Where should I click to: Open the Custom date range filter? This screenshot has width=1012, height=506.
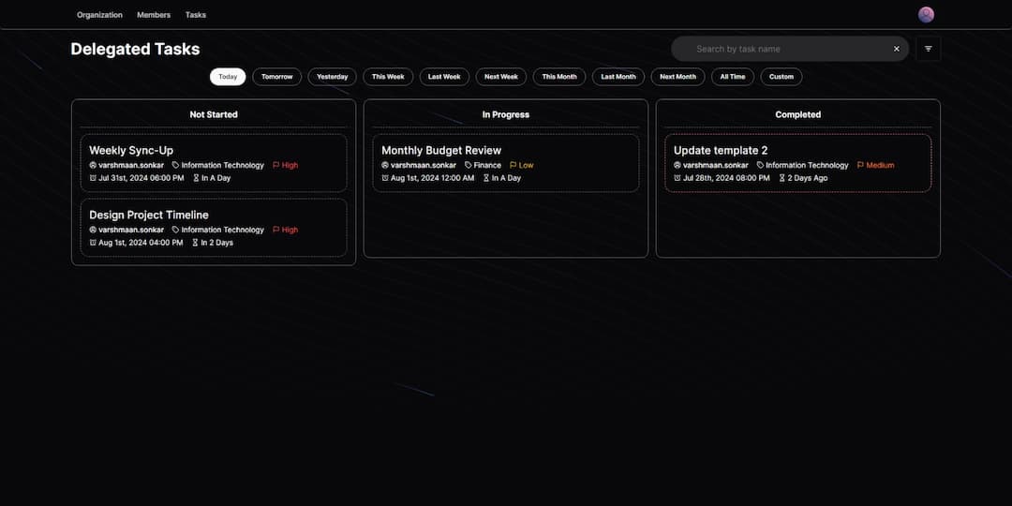[x=781, y=77]
